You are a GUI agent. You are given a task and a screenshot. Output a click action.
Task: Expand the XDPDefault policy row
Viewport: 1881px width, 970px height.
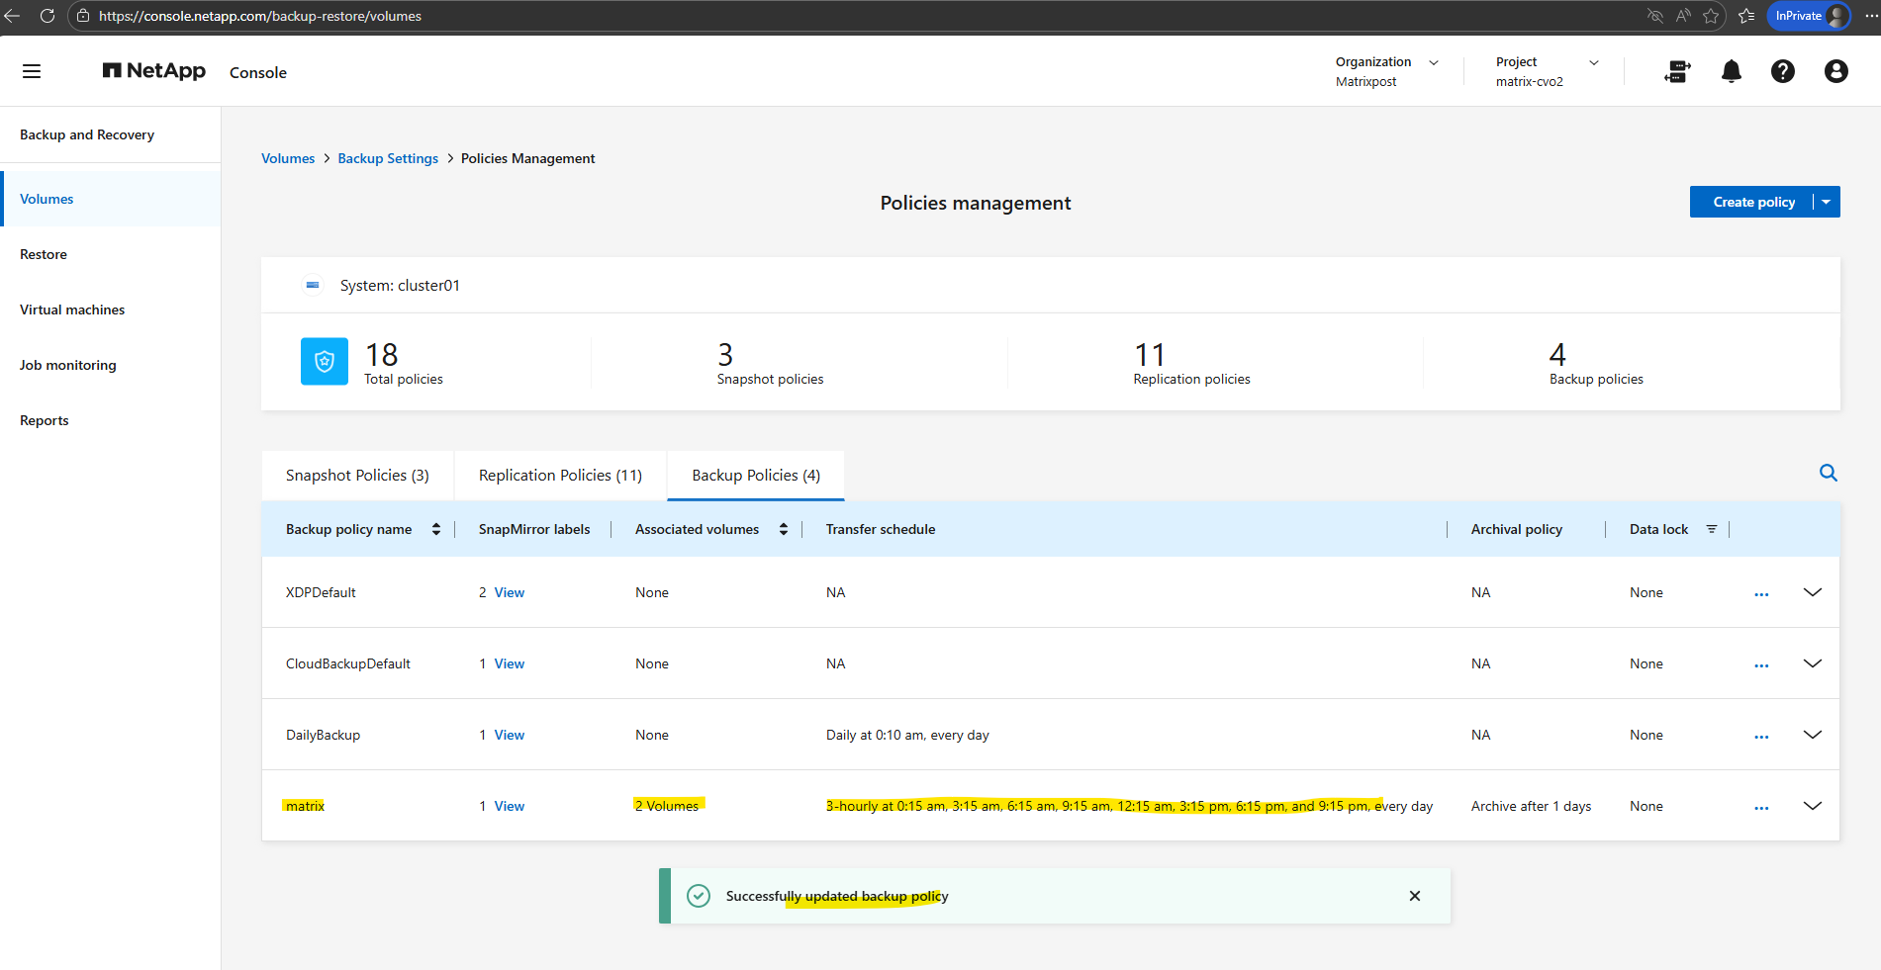[x=1812, y=592]
